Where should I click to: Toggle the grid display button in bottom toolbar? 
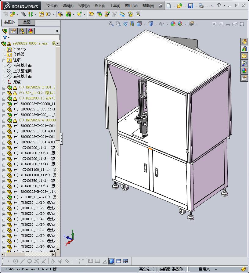pos(98,261)
